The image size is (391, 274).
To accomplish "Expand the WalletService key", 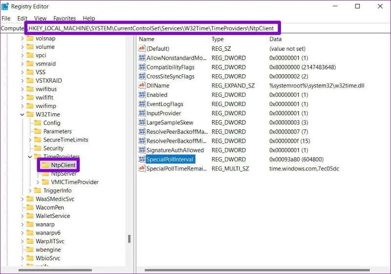I will pos(22,216).
